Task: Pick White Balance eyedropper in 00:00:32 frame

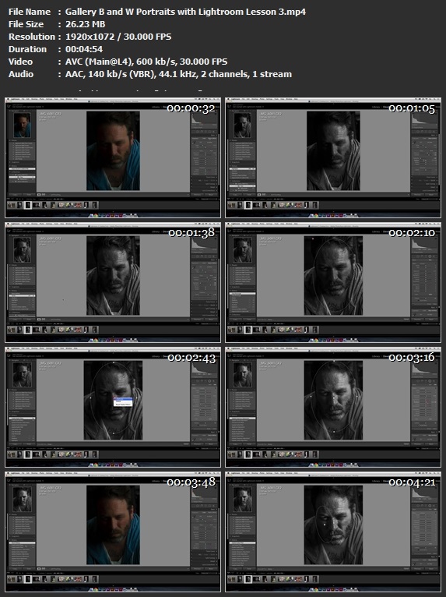Action: (x=194, y=143)
